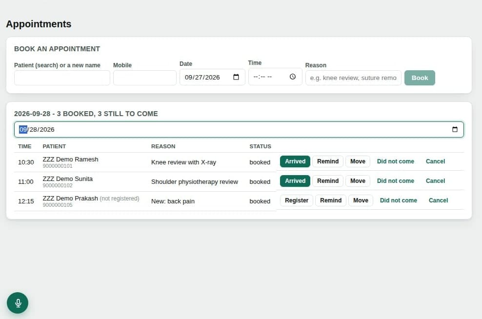Click the Book button
Screen dimensions: 482x319
420,78
